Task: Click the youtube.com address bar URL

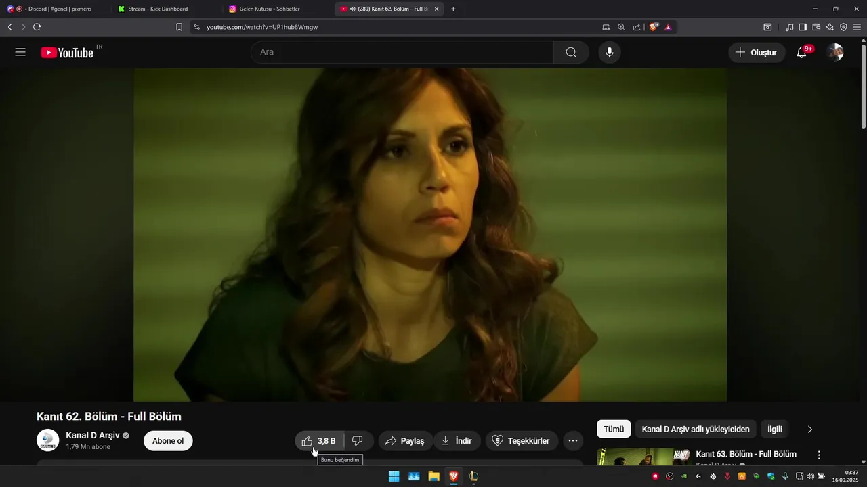Action: [262, 27]
